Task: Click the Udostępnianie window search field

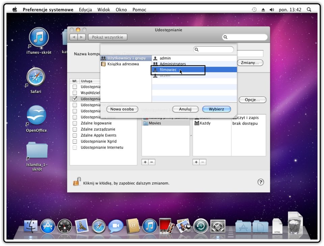Action: pos(245,37)
